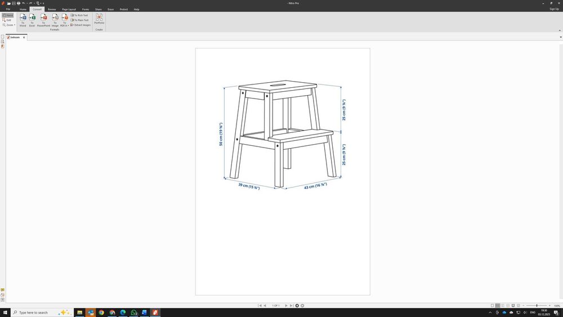Screen dimensions: 563x317
Task: Click the Save icon in quick access
Action: point(14,3)
